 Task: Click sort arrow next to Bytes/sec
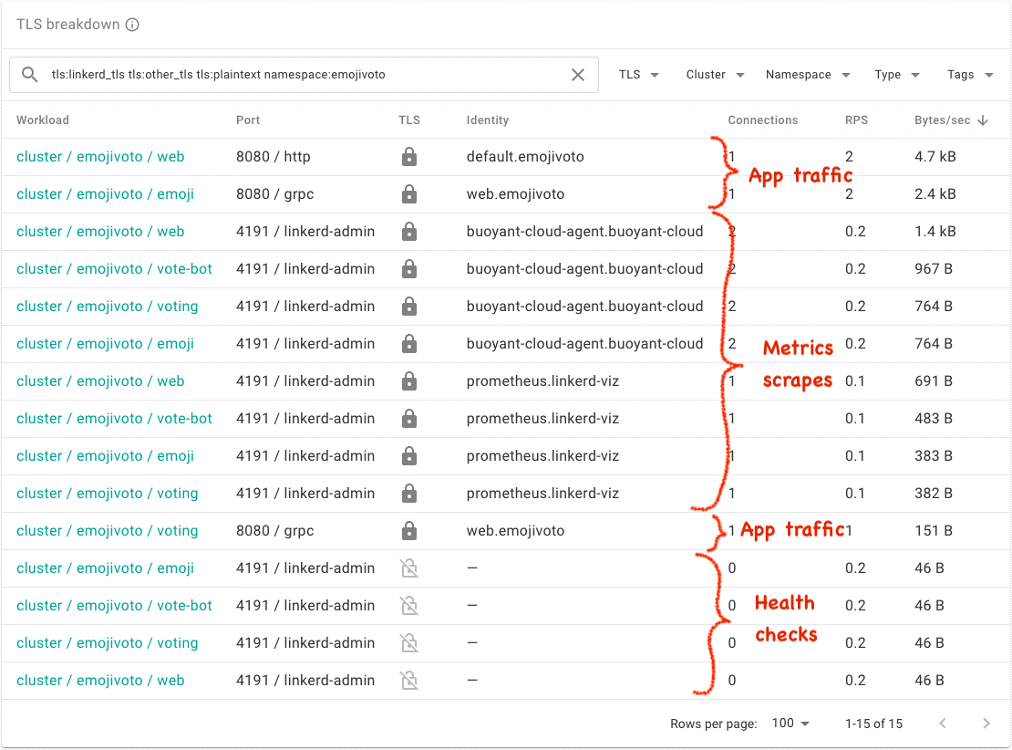(x=983, y=120)
